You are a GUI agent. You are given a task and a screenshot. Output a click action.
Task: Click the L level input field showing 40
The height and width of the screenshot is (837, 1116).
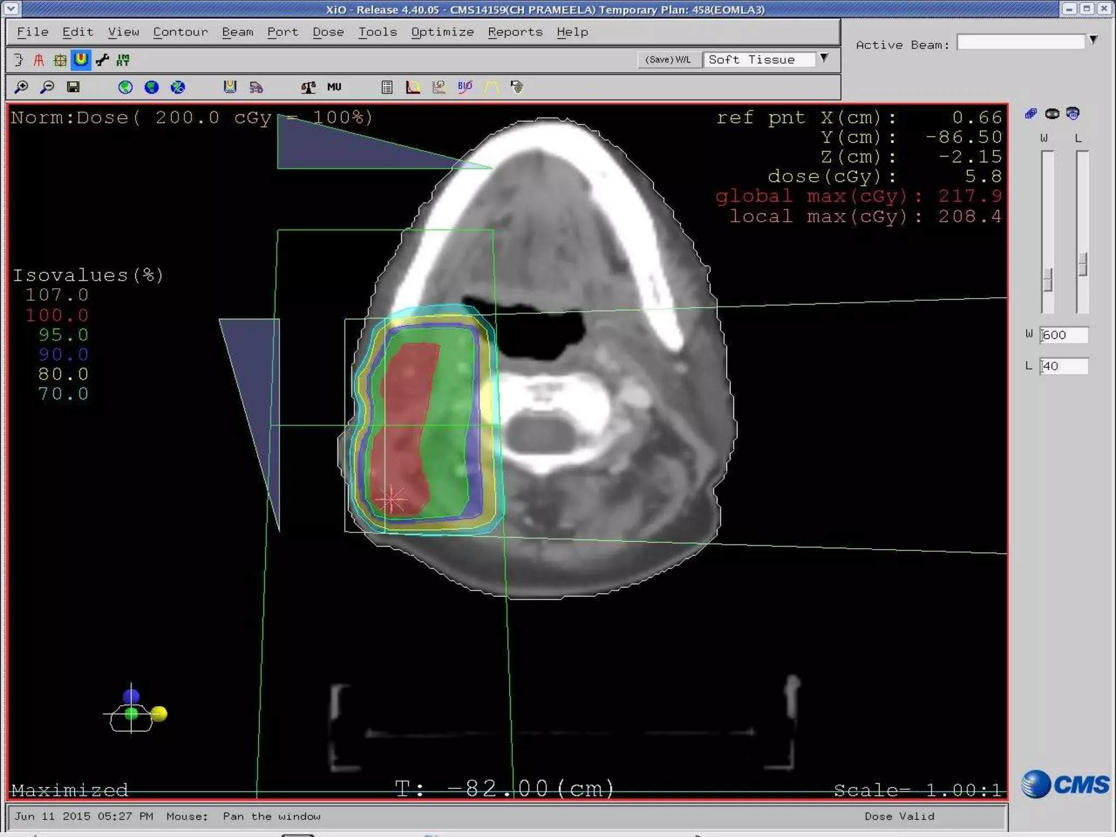pos(1063,366)
